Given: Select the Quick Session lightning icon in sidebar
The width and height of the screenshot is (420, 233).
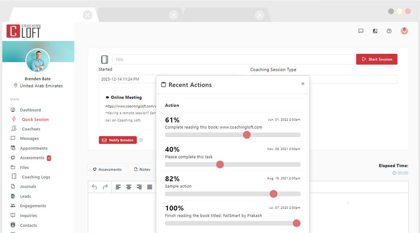Looking at the screenshot, I should pos(14,119).
